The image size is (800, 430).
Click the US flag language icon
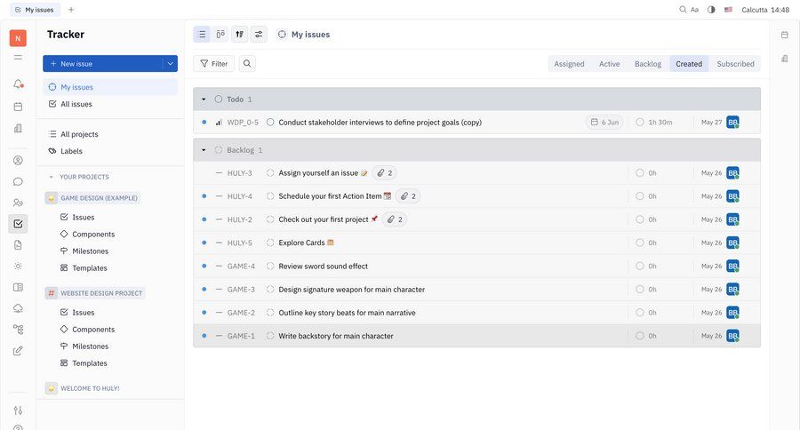coord(729,10)
